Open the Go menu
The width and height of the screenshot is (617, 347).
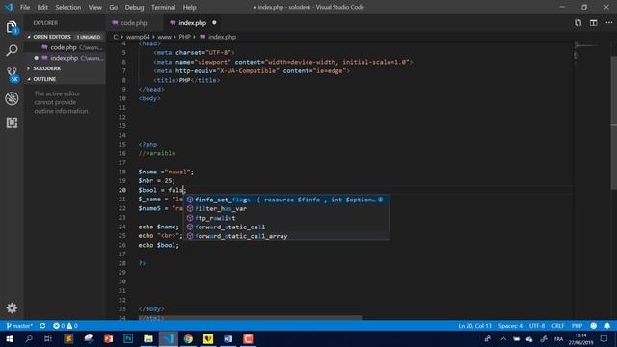(x=114, y=7)
